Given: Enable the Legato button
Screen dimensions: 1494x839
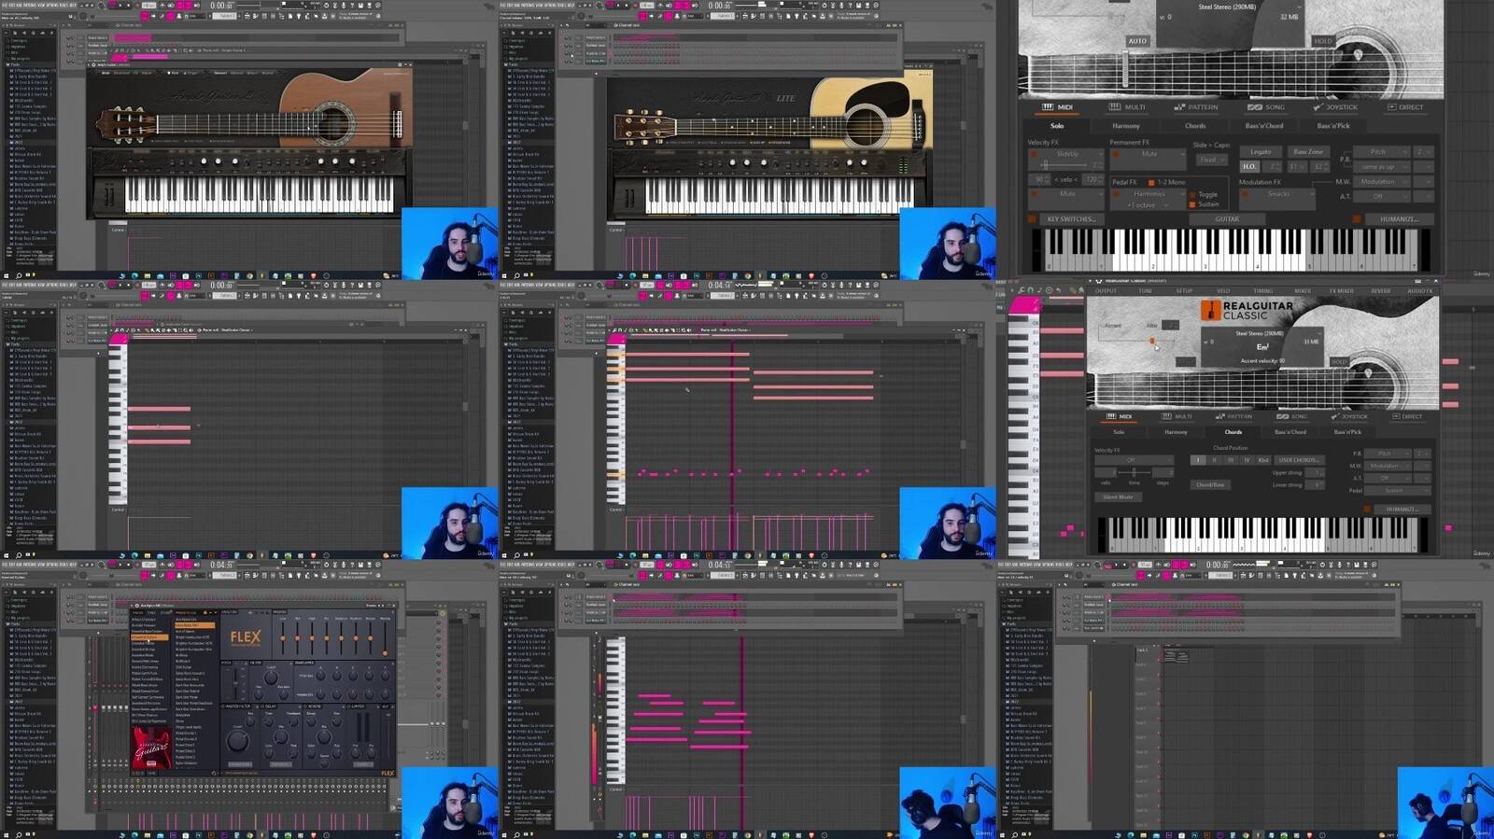Looking at the screenshot, I should [1261, 152].
